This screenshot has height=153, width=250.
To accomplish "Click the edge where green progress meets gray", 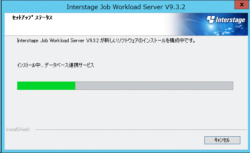I will [75, 86].
